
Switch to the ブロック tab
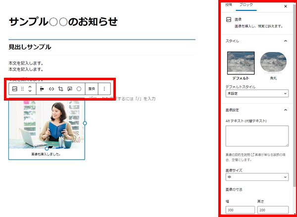(x=246, y=5)
